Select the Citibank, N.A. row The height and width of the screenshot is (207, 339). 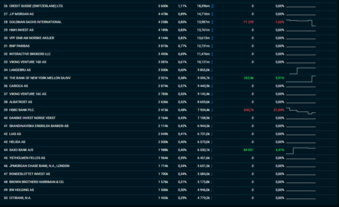point(20,198)
